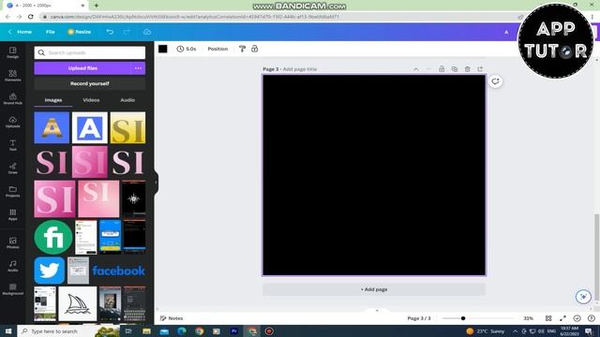The image size is (600, 337).
Task: Click the Undo arrow
Action: [110, 32]
